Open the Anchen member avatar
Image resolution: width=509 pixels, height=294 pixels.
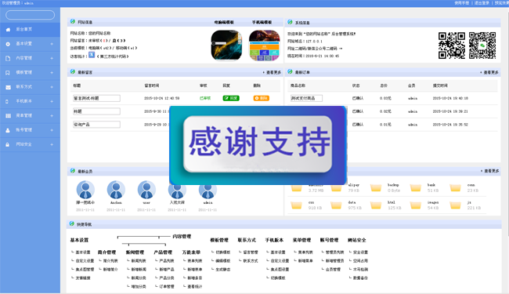pyautogui.click(x=116, y=190)
